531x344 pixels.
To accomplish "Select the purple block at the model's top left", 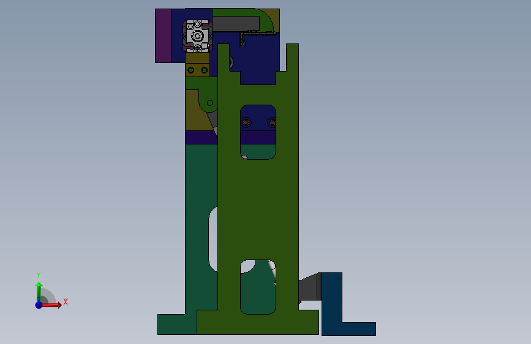I will (164, 36).
